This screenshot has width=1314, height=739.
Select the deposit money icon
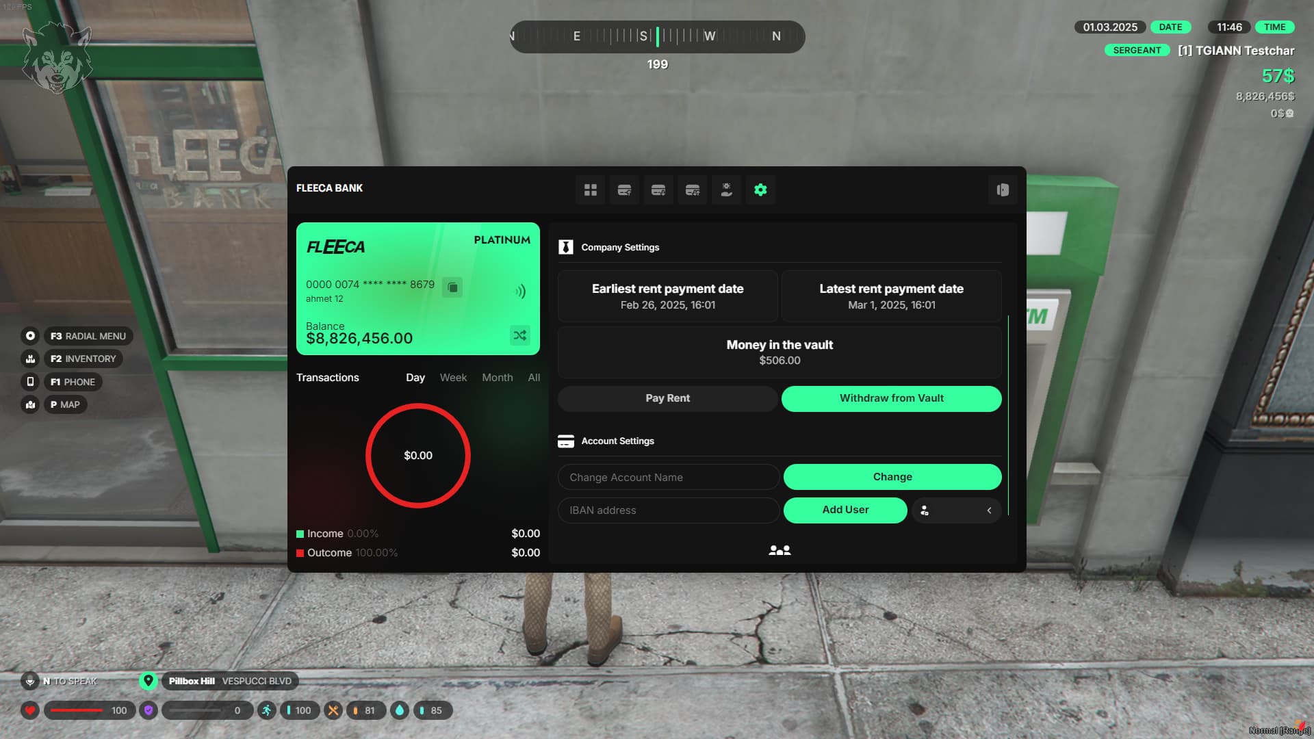click(x=623, y=190)
